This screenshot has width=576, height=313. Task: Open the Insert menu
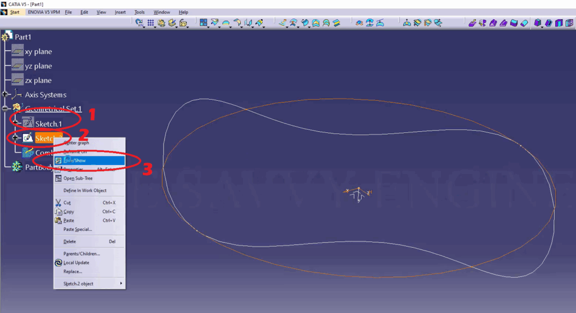120,12
